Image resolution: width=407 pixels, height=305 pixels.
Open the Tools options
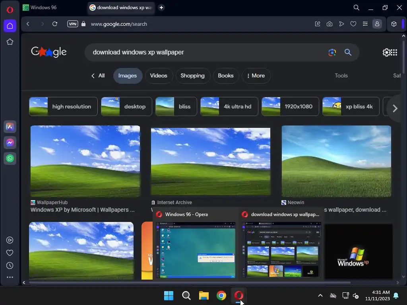[341, 76]
